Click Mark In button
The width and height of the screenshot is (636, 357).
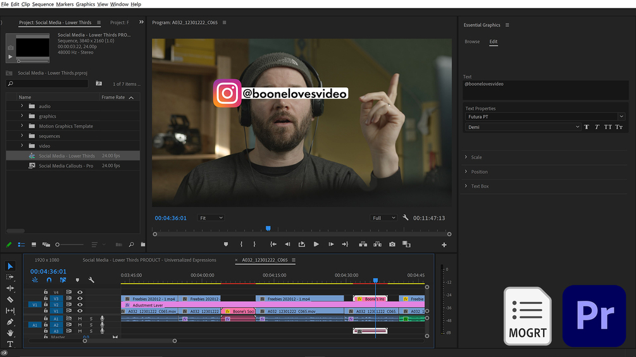[241, 244]
